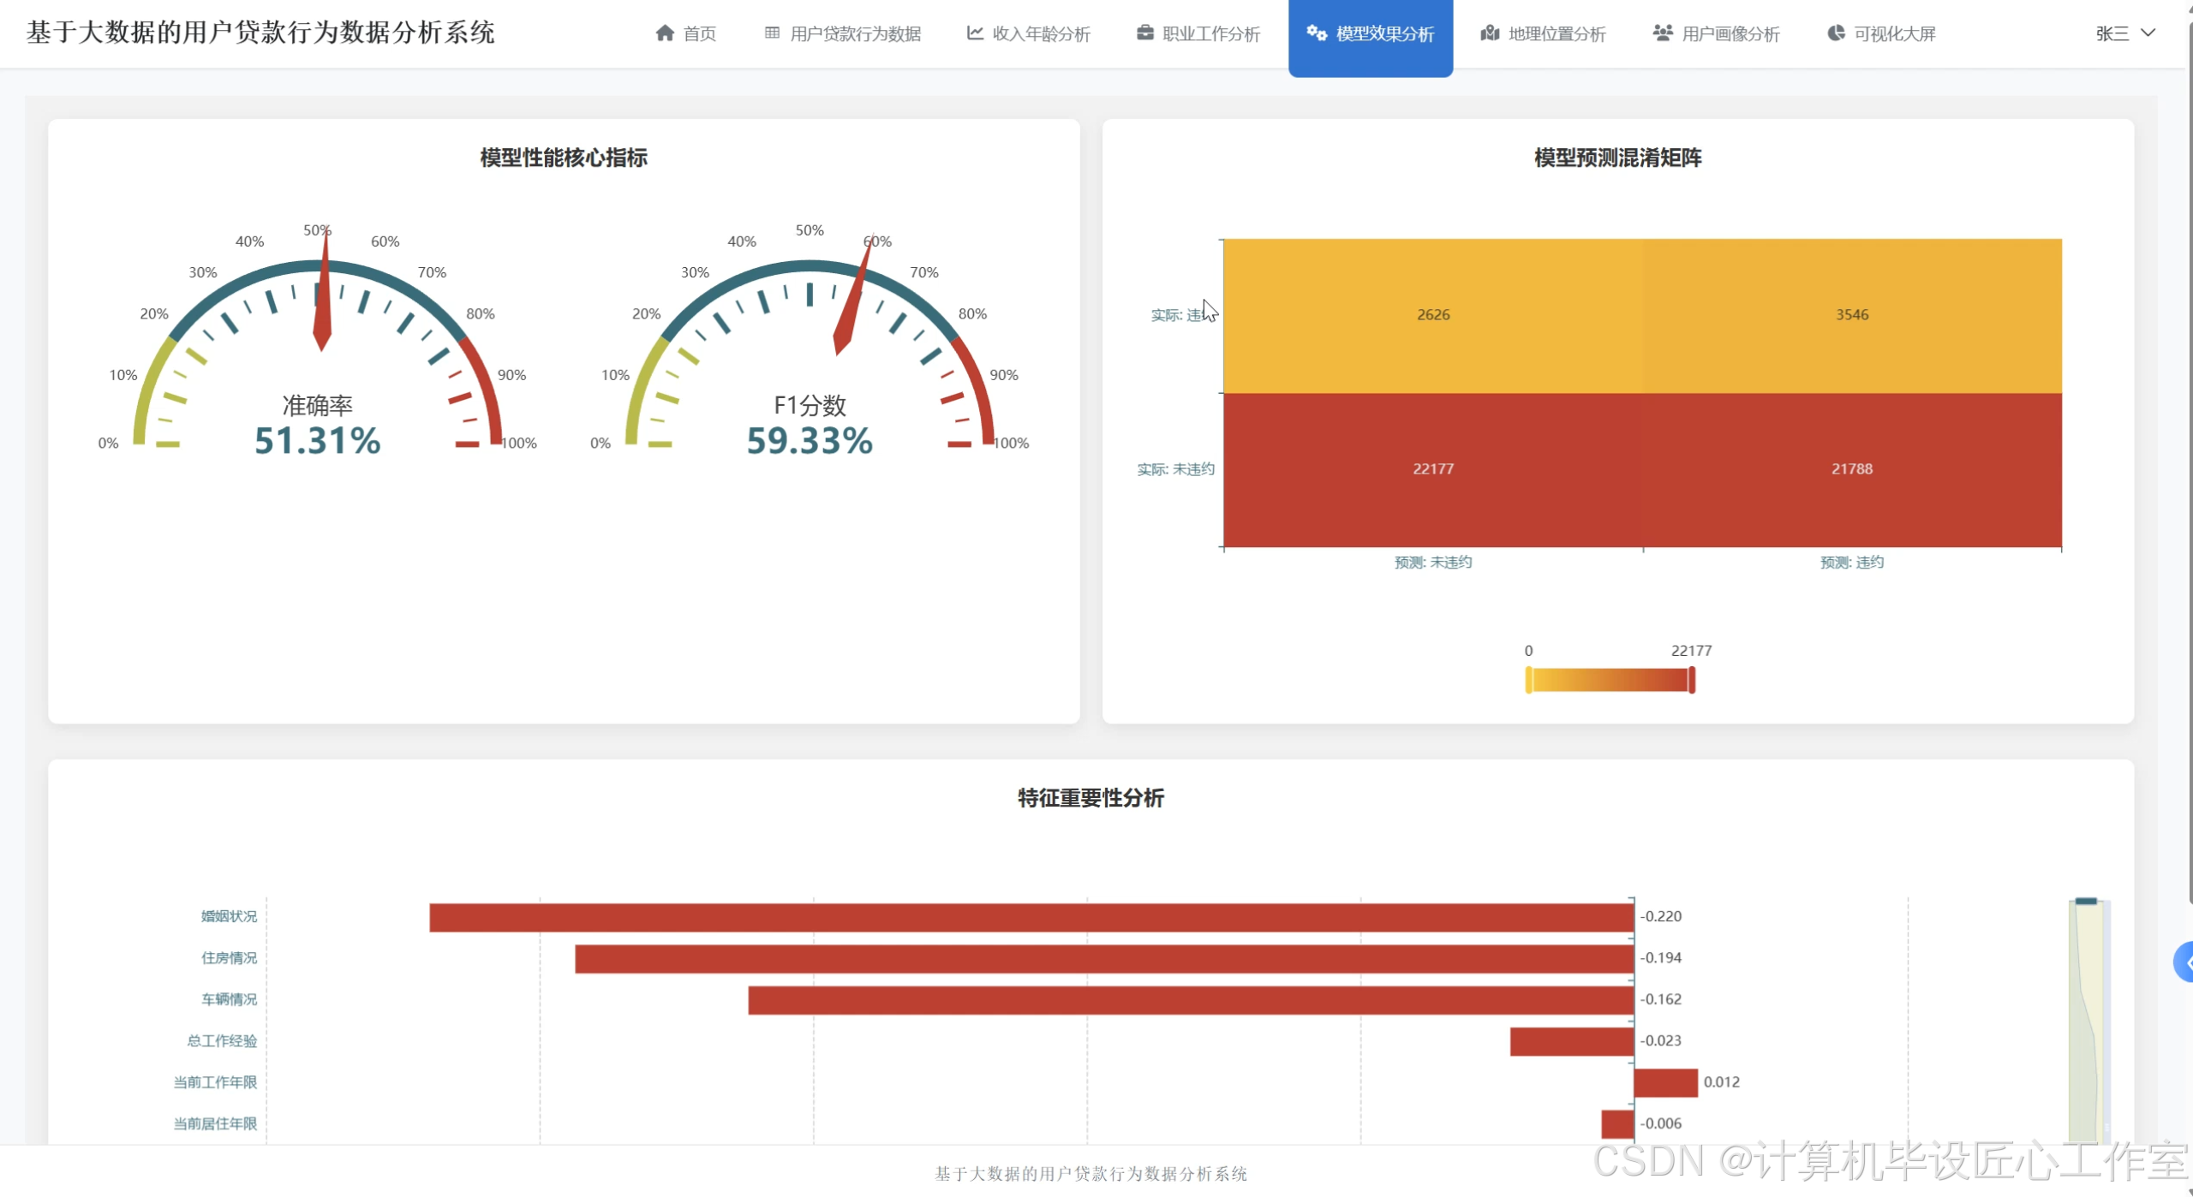Select the active 模型效果分析 tab
The height and width of the screenshot is (1197, 2193).
[1371, 39]
